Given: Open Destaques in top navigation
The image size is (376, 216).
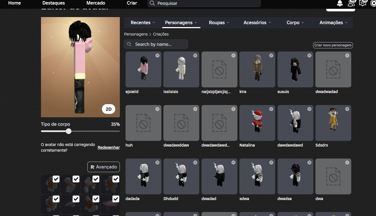Looking at the screenshot, I should [54, 3].
